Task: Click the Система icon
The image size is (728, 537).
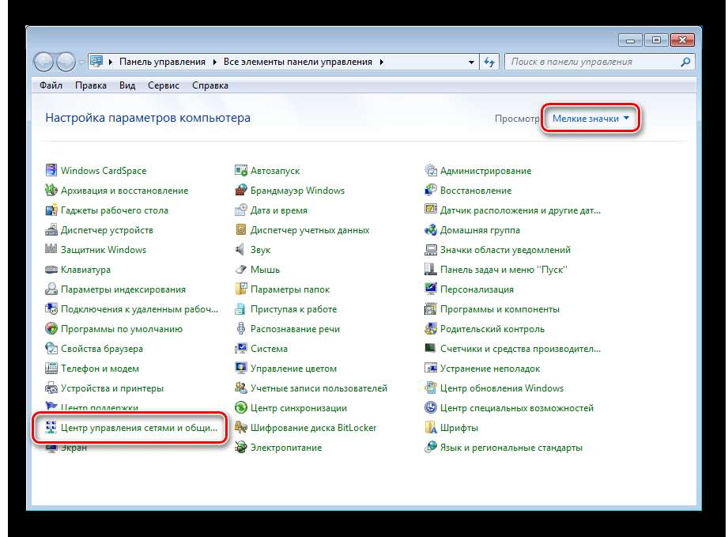Action: pos(241,349)
